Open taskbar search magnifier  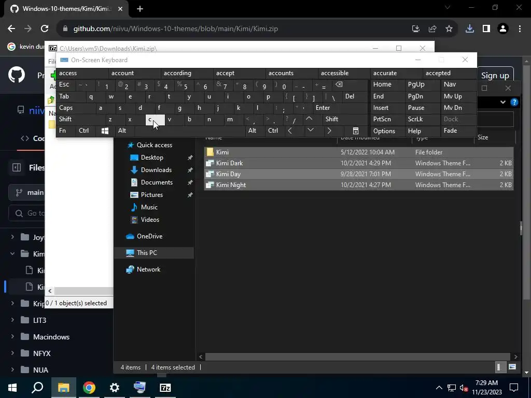(x=37, y=388)
